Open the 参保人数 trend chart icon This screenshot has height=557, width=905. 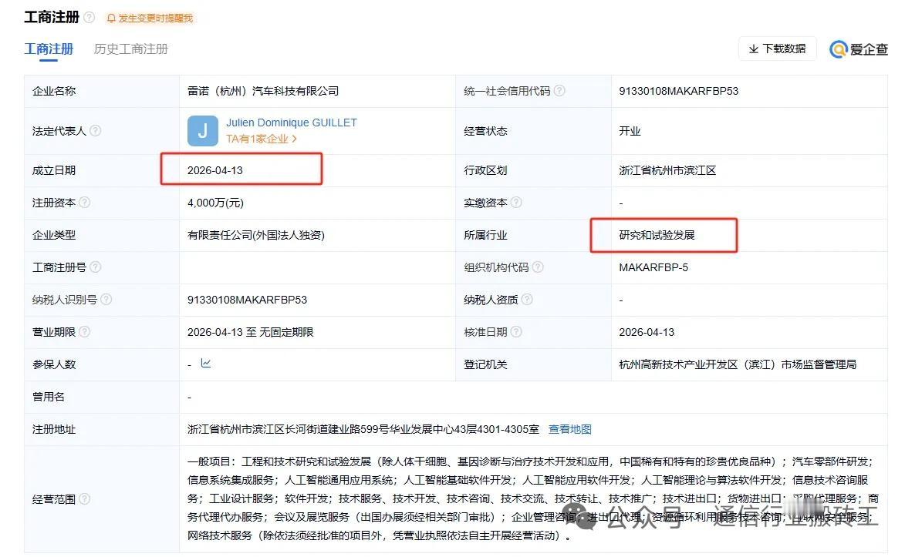[x=205, y=364]
